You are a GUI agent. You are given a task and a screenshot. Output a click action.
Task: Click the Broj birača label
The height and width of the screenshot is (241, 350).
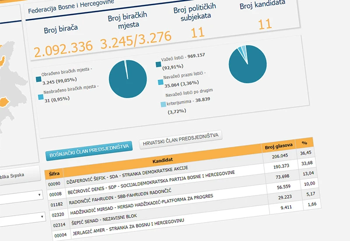(61, 29)
